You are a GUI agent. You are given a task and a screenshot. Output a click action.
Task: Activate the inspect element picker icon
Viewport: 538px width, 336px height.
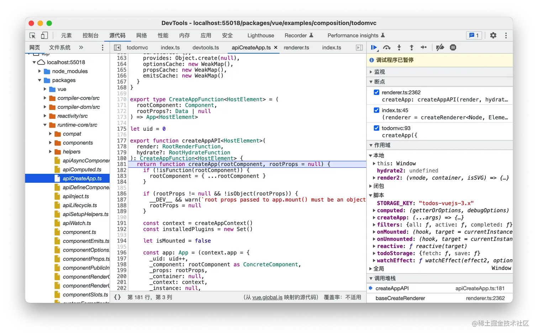(32, 36)
